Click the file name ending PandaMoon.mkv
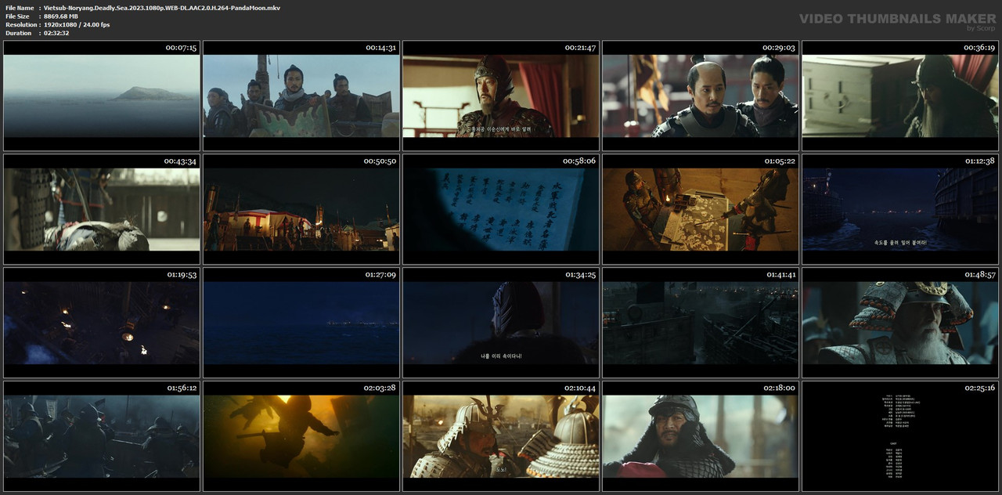 (x=162, y=8)
